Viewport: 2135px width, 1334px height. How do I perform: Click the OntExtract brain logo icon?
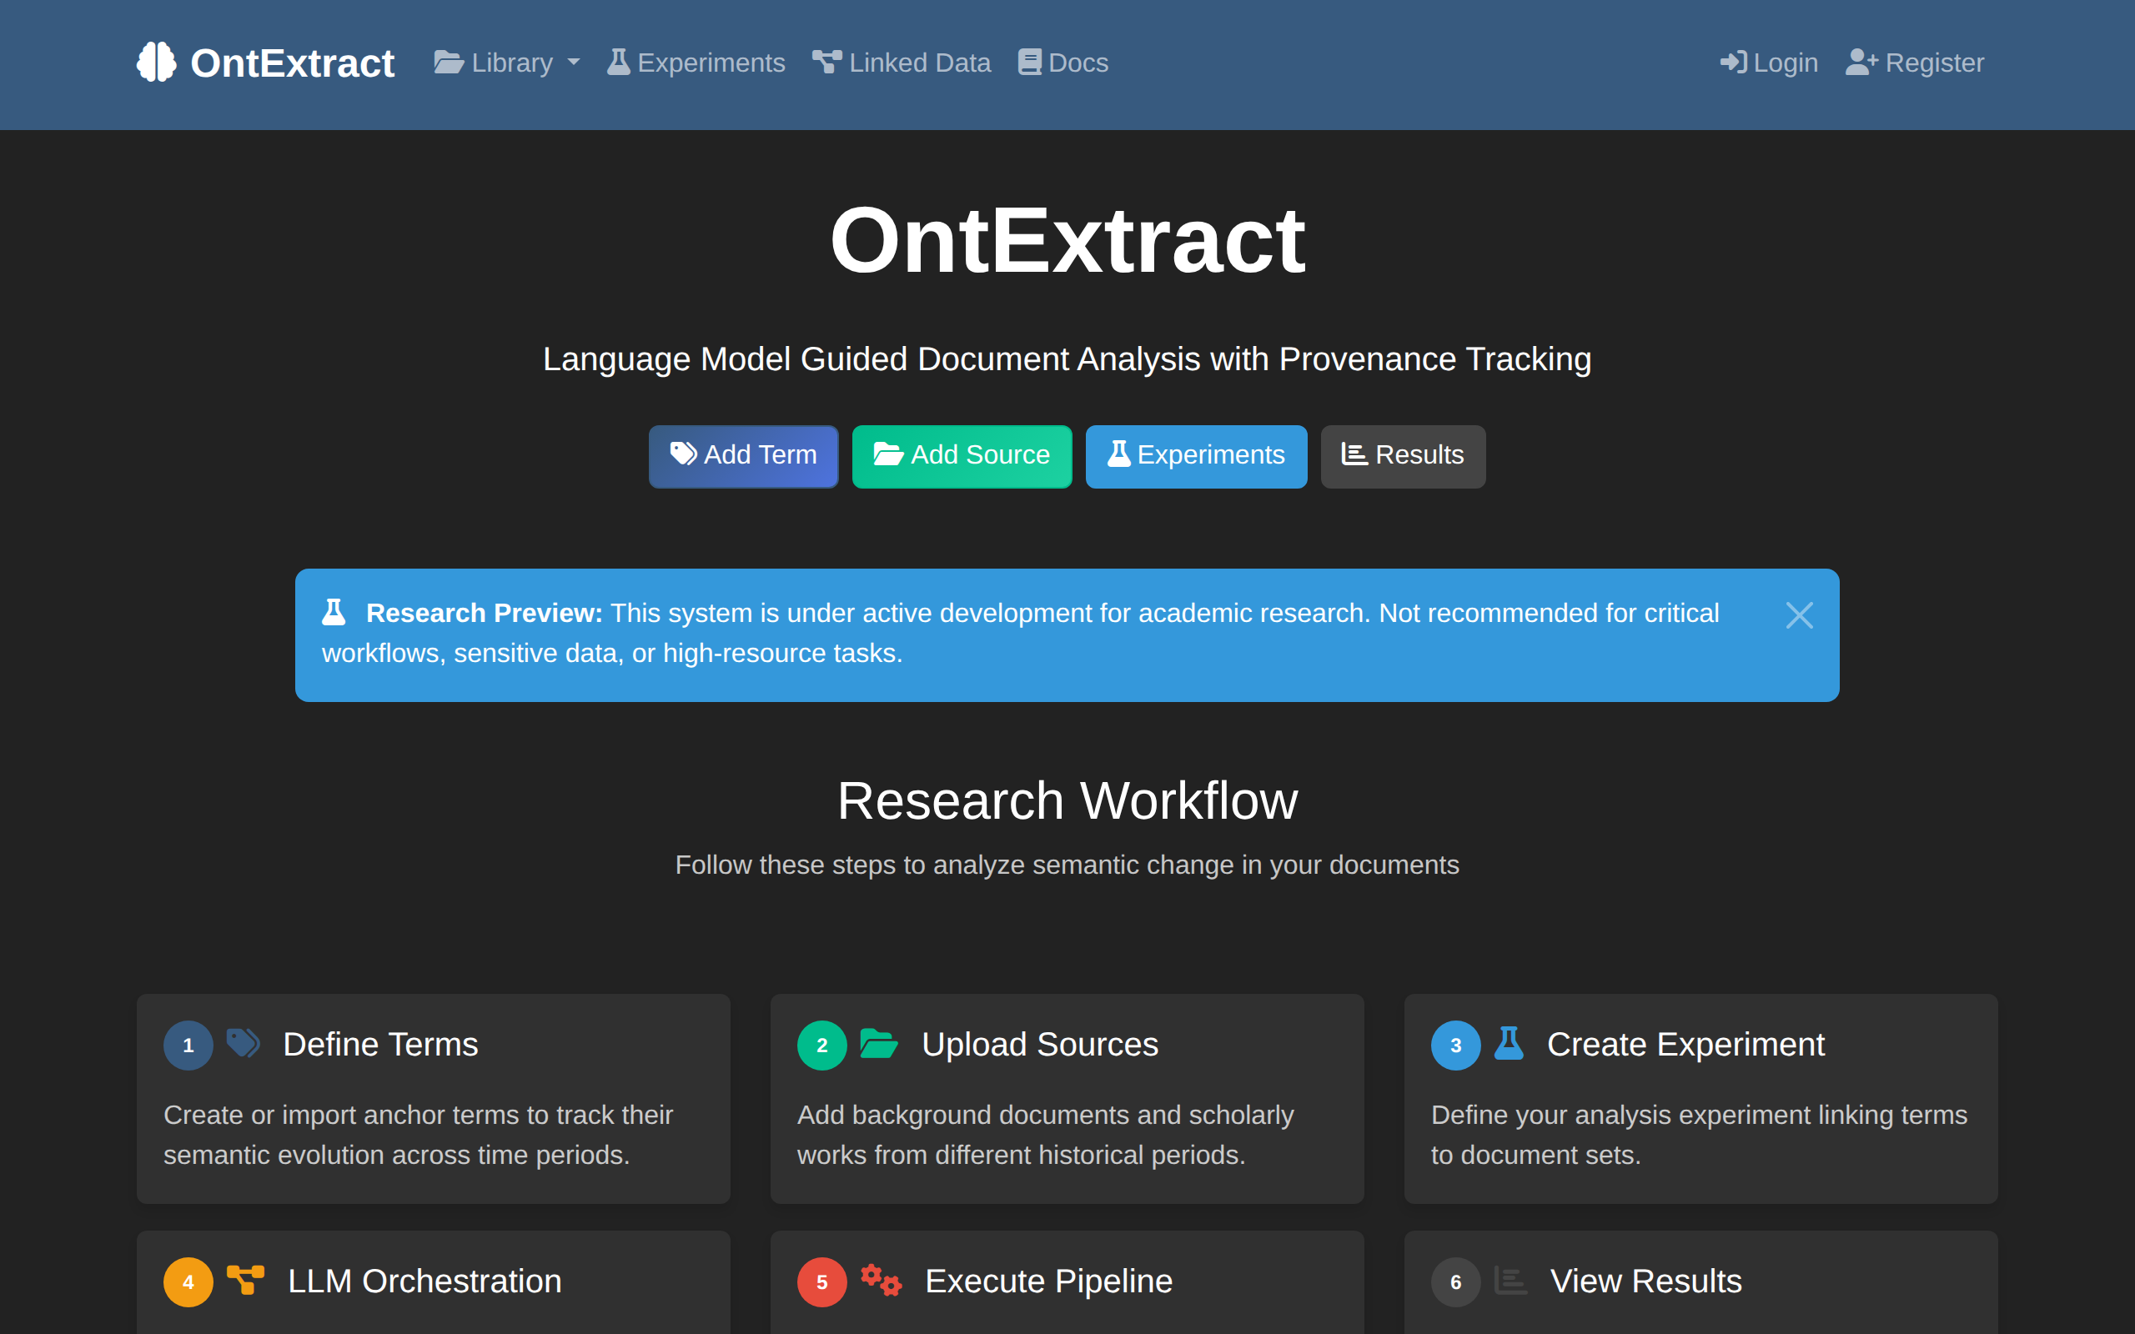pos(157,62)
